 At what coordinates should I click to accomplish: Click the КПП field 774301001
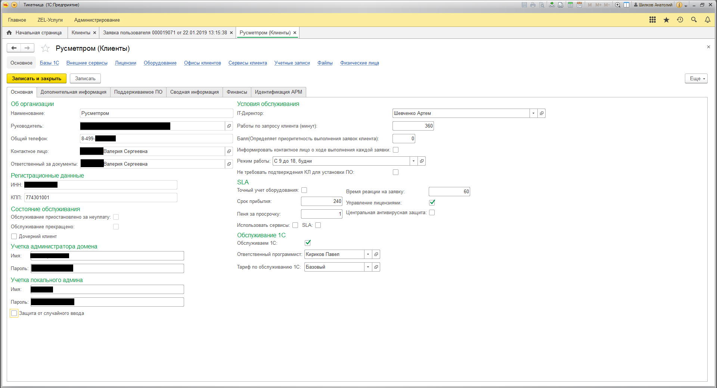point(101,198)
